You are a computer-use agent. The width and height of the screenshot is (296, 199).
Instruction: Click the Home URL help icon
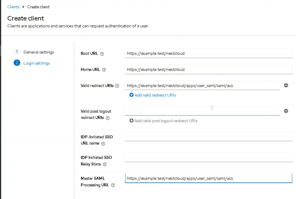coord(104,70)
